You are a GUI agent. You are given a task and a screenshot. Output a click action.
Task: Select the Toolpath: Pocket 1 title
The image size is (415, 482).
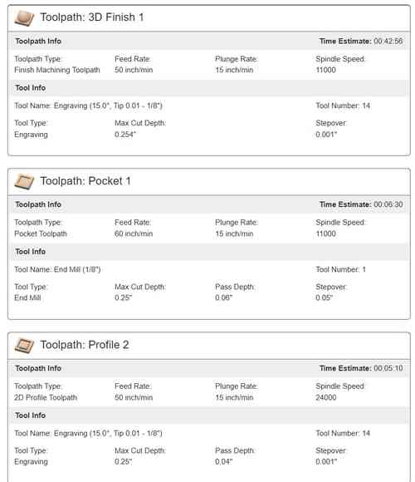(85, 181)
